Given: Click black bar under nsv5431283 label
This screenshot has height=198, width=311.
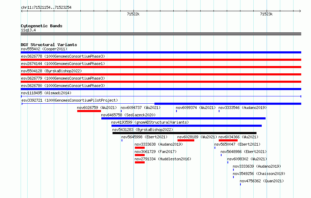Looking at the screenshot, I should coord(185,133).
